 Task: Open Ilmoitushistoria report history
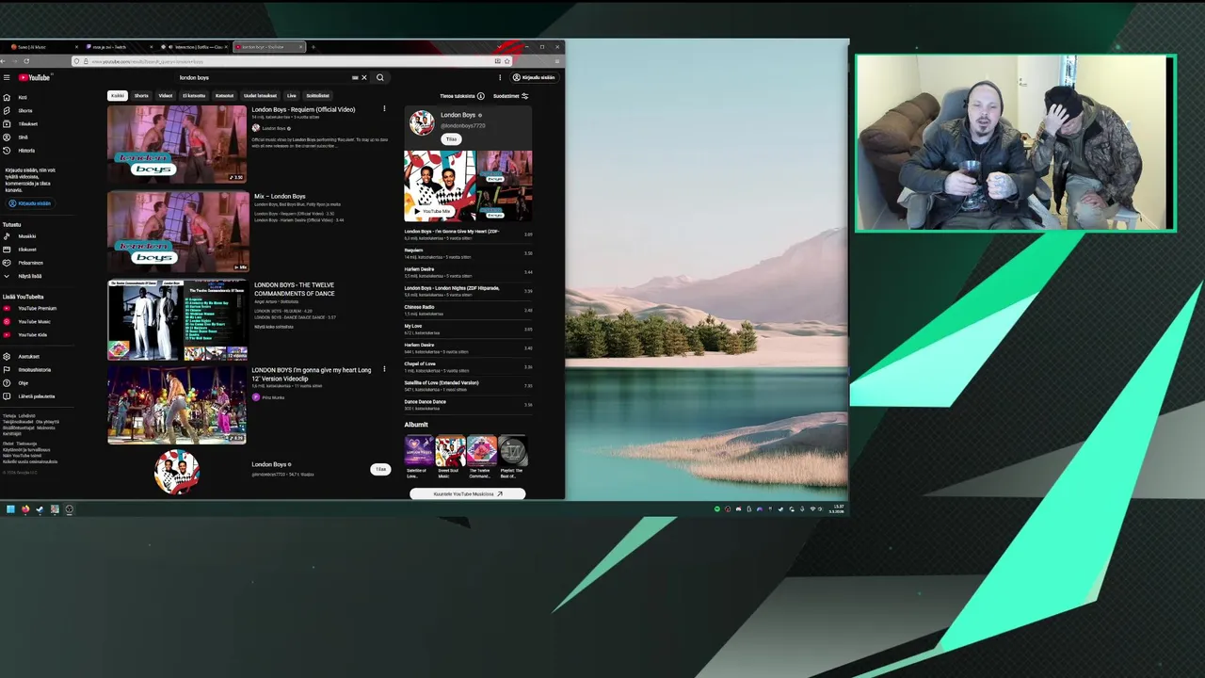click(34, 369)
